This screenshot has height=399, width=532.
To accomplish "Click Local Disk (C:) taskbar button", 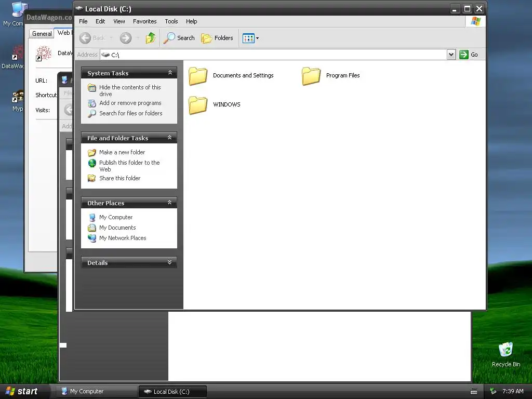I will [172, 392].
